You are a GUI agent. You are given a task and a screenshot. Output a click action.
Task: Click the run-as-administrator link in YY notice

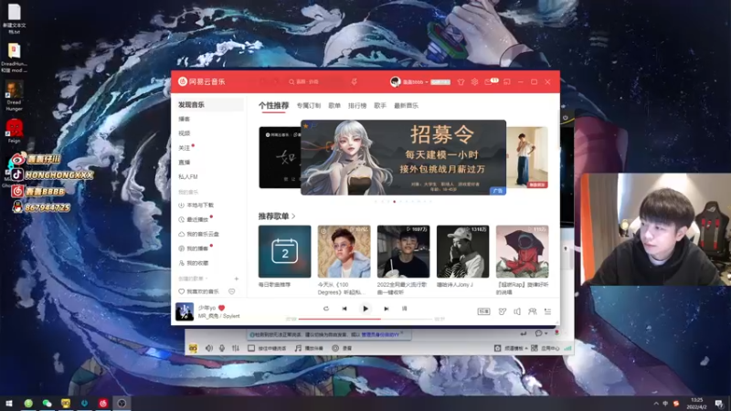pyautogui.click(x=380, y=334)
